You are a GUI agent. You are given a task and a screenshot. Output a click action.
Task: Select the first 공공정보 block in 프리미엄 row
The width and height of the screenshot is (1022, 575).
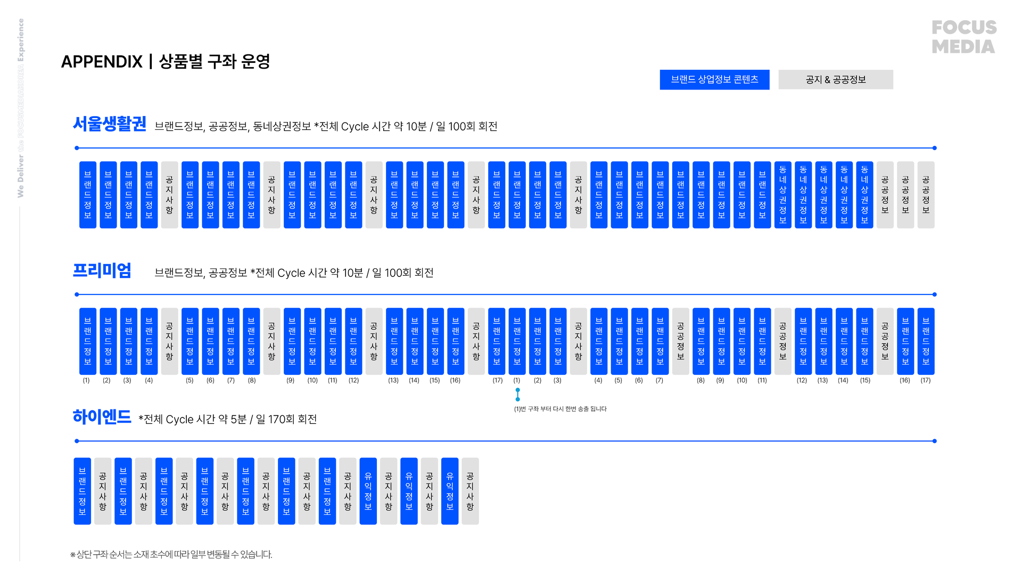680,341
